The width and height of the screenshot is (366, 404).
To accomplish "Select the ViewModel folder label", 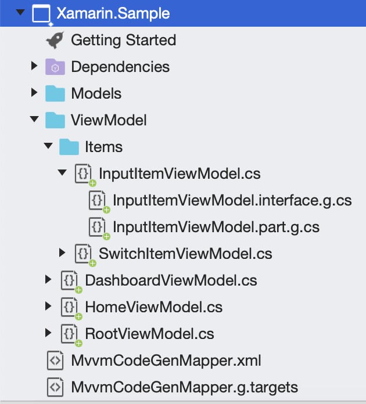I will 109,120.
